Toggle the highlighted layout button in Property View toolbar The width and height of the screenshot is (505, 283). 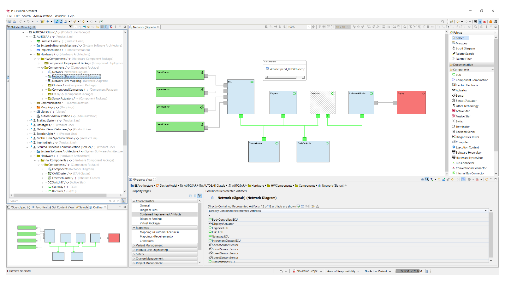coord(463,179)
